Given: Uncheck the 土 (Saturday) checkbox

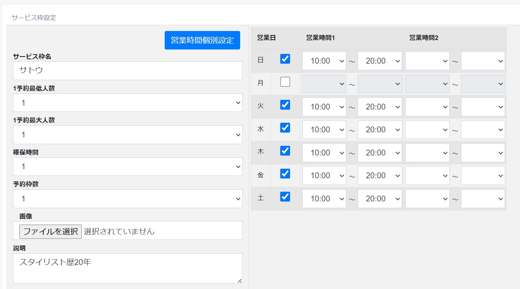Looking at the screenshot, I should click(x=285, y=197).
